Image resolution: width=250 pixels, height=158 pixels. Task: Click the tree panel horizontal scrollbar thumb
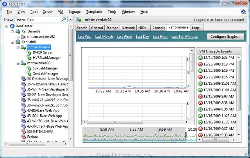(x=27, y=144)
